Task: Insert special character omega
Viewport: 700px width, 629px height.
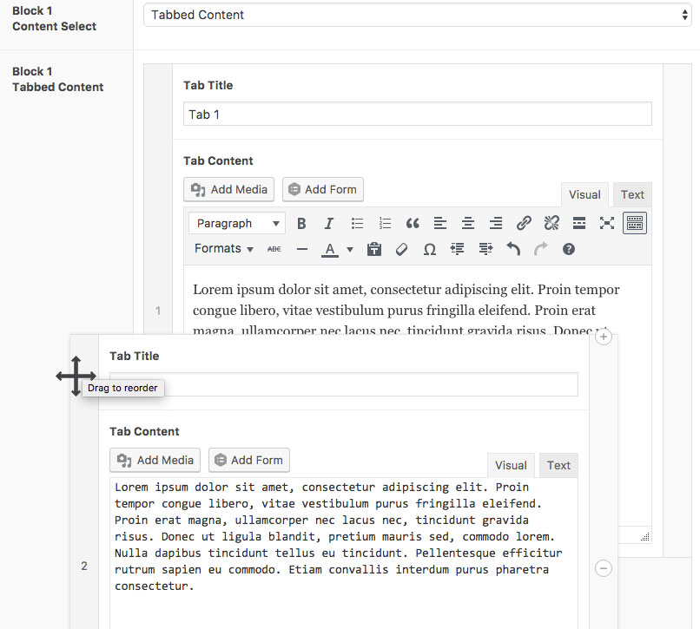Action: (x=429, y=249)
